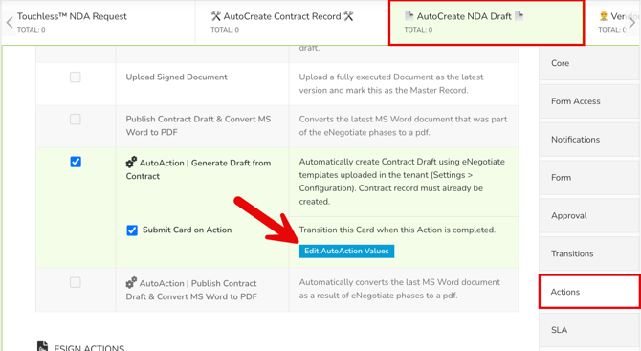Click the Edit AutoAction Values button
This screenshot has height=351, width=641.
[346, 251]
